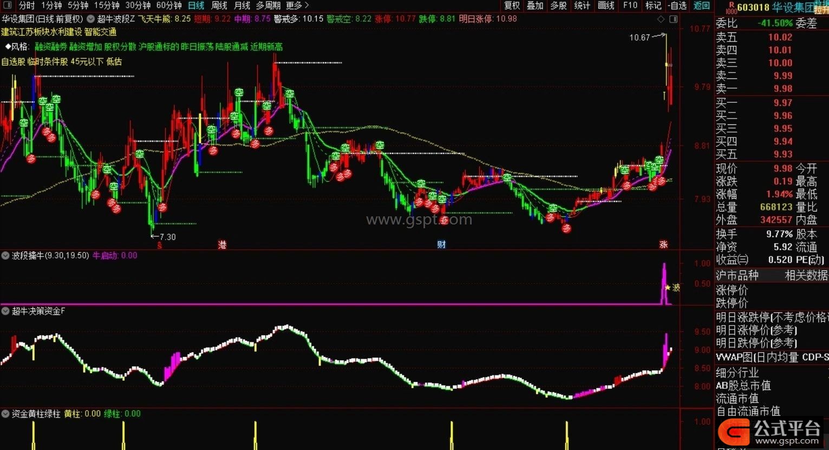Click the 涨 marker on the chart's bottom axis
Image resolution: width=829 pixels, height=450 pixels.
(663, 245)
